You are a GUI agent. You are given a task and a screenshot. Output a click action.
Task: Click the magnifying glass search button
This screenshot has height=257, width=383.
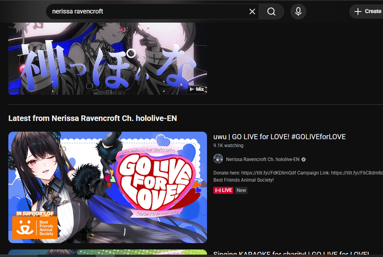click(x=271, y=12)
